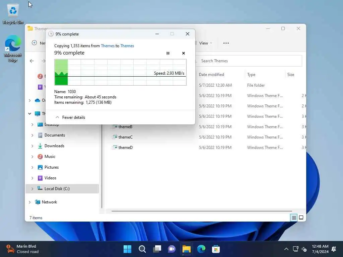Open Pictures in the navigation pane
This screenshot has width=343, height=257.
click(x=51, y=167)
